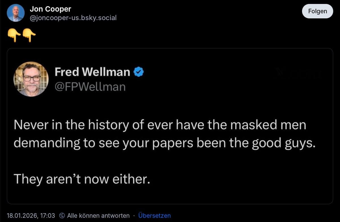Translate the post via Übersetzen
This screenshot has height=222, width=340.
[154, 215]
